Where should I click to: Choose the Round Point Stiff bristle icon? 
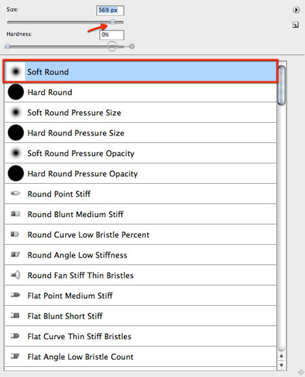(x=16, y=193)
